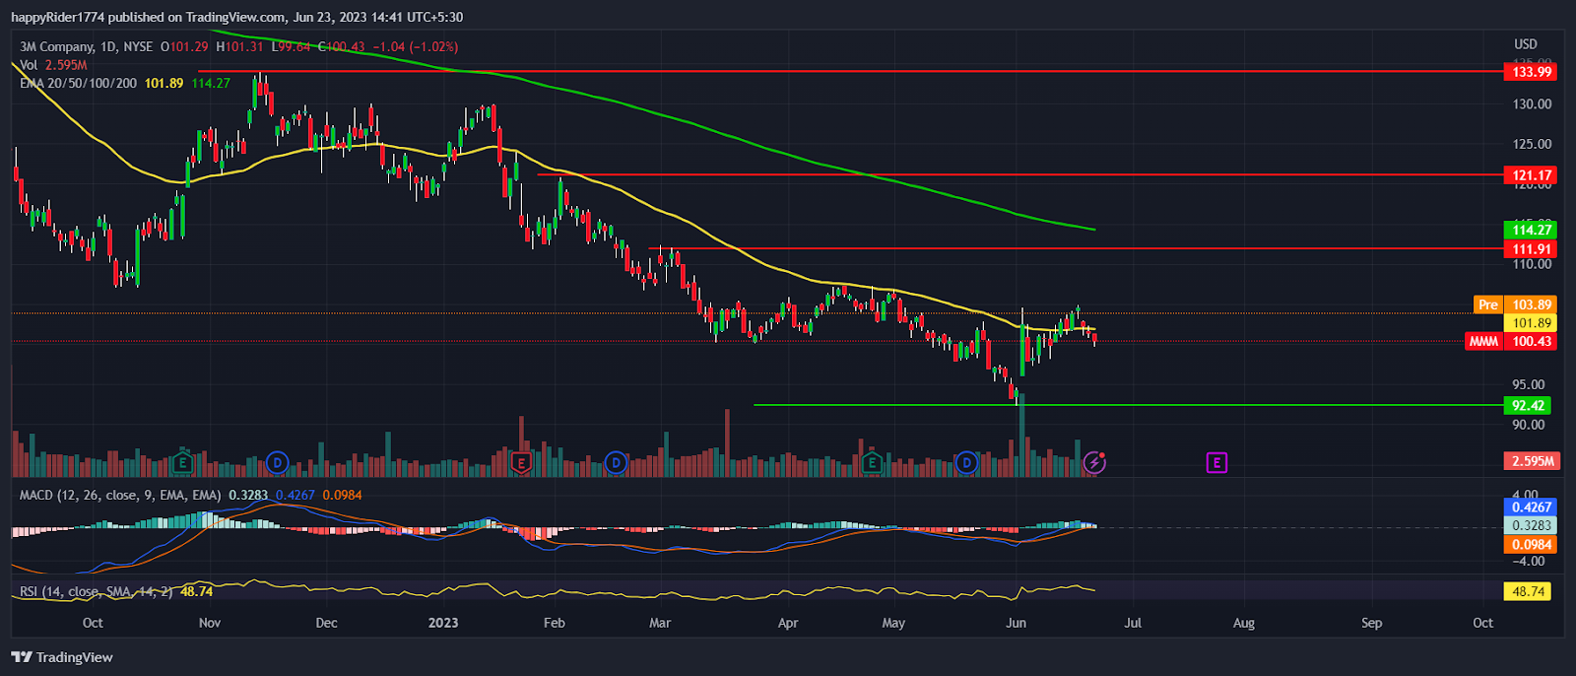
Task: Select the green 114.27 EMA price label
Action: coord(1532,230)
